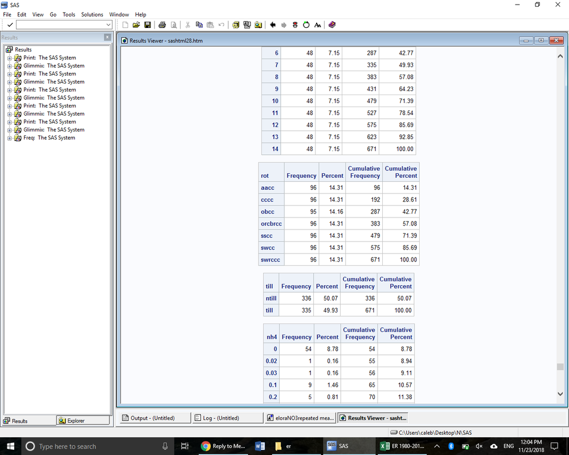The width and height of the screenshot is (569, 455).
Task: Click the Cut scissors icon
Action: tap(187, 24)
